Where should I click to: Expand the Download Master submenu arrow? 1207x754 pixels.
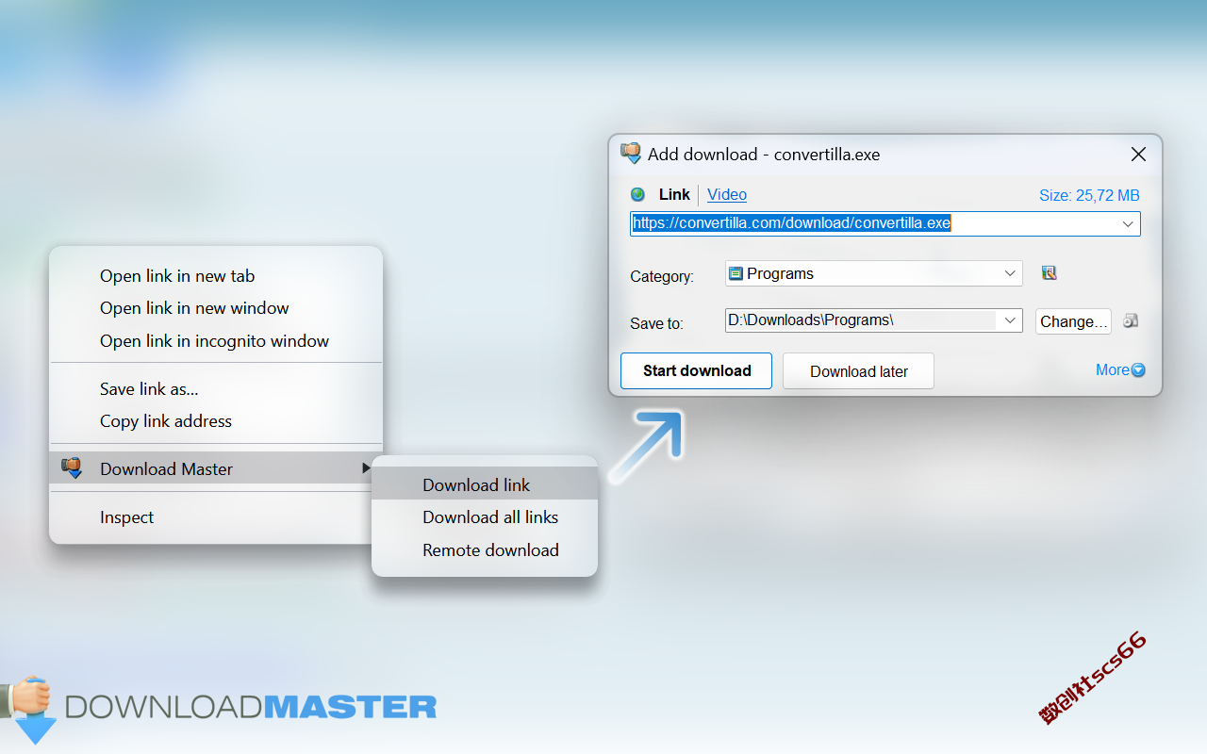point(366,468)
